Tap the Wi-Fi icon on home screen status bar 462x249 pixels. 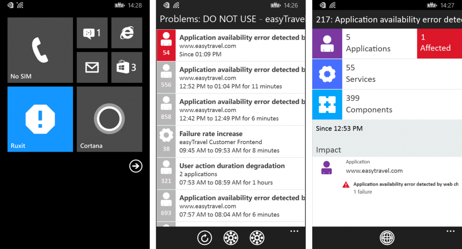[20, 5]
